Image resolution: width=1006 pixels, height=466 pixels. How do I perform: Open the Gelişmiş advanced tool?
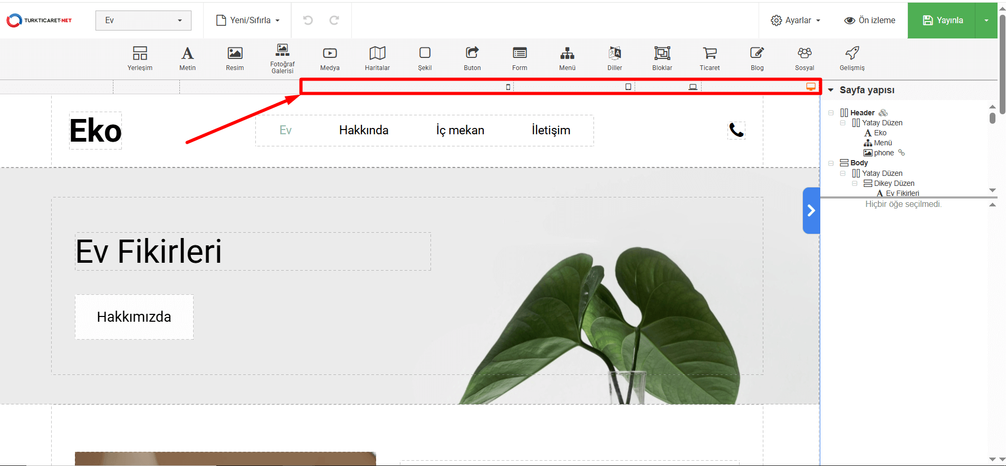(852, 58)
